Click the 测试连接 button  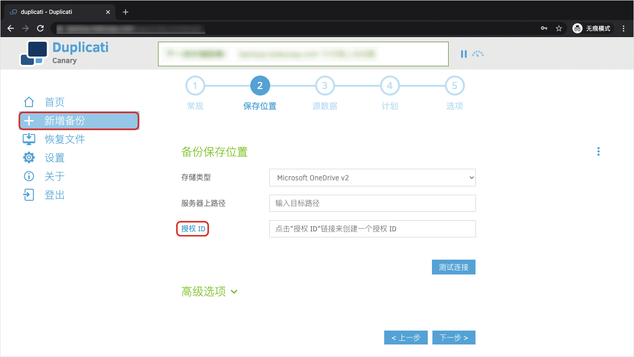click(454, 267)
